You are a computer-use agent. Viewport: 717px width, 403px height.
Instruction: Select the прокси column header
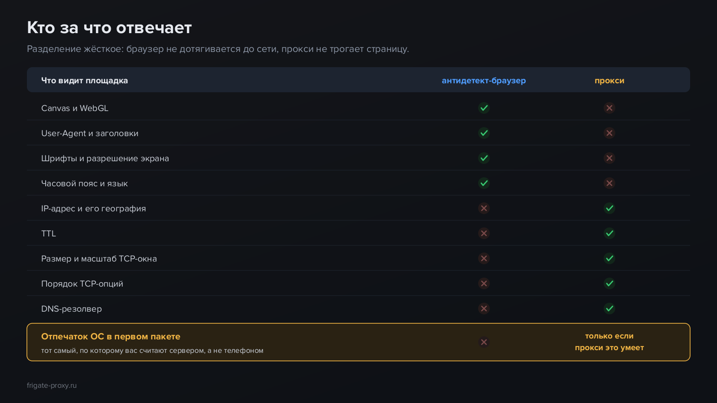pos(609,81)
